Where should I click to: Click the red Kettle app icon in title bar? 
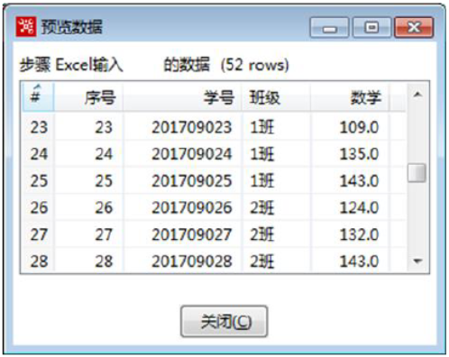(x=26, y=27)
